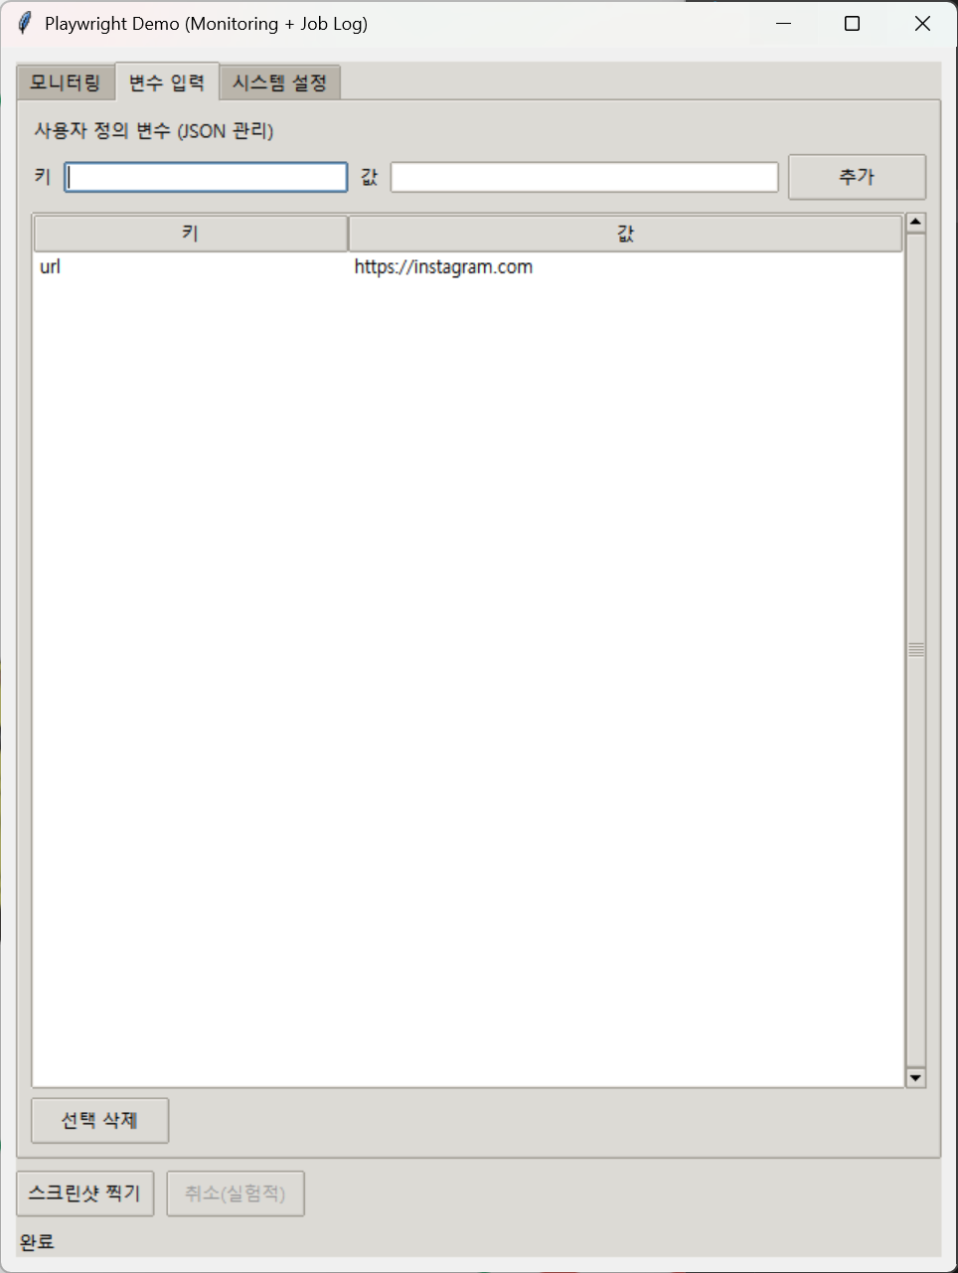Click the scrollbar up arrow

click(915, 223)
